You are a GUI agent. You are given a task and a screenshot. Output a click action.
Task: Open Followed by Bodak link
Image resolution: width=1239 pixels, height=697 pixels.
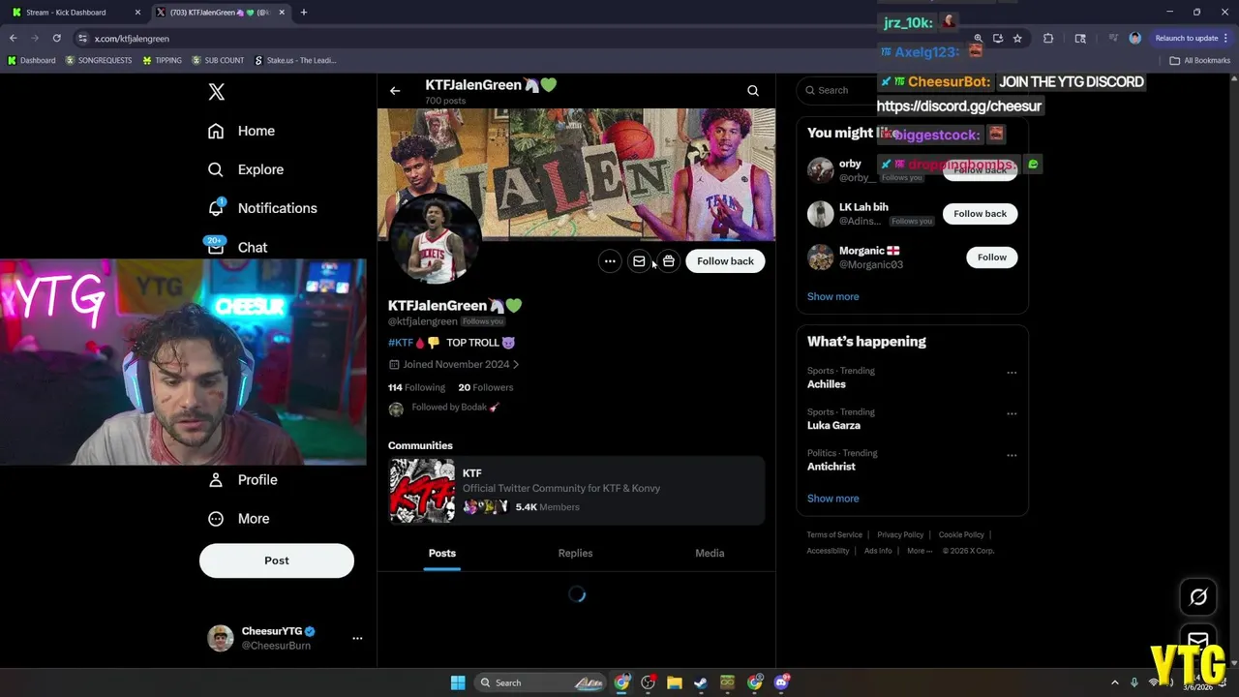click(x=455, y=408)
